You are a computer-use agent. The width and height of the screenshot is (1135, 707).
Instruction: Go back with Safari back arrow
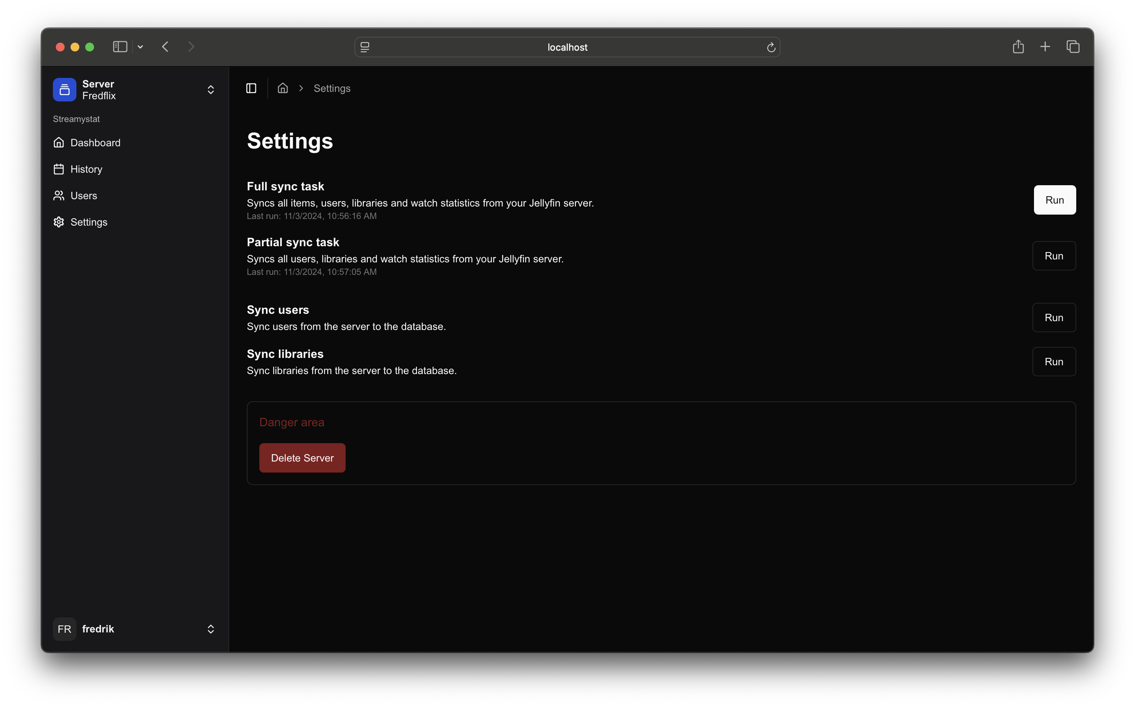165,47
